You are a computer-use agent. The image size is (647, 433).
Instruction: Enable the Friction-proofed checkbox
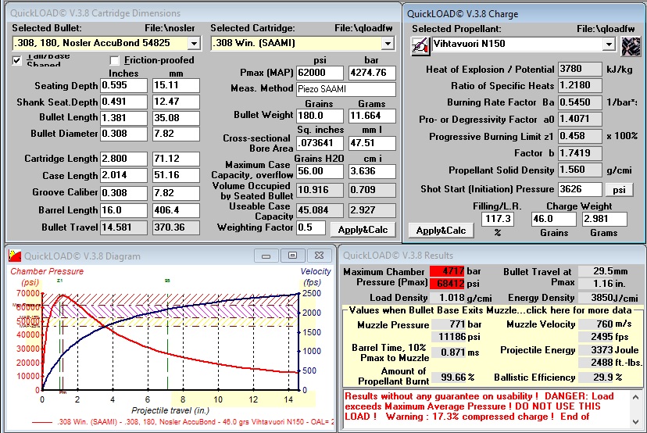coord(115,61)
